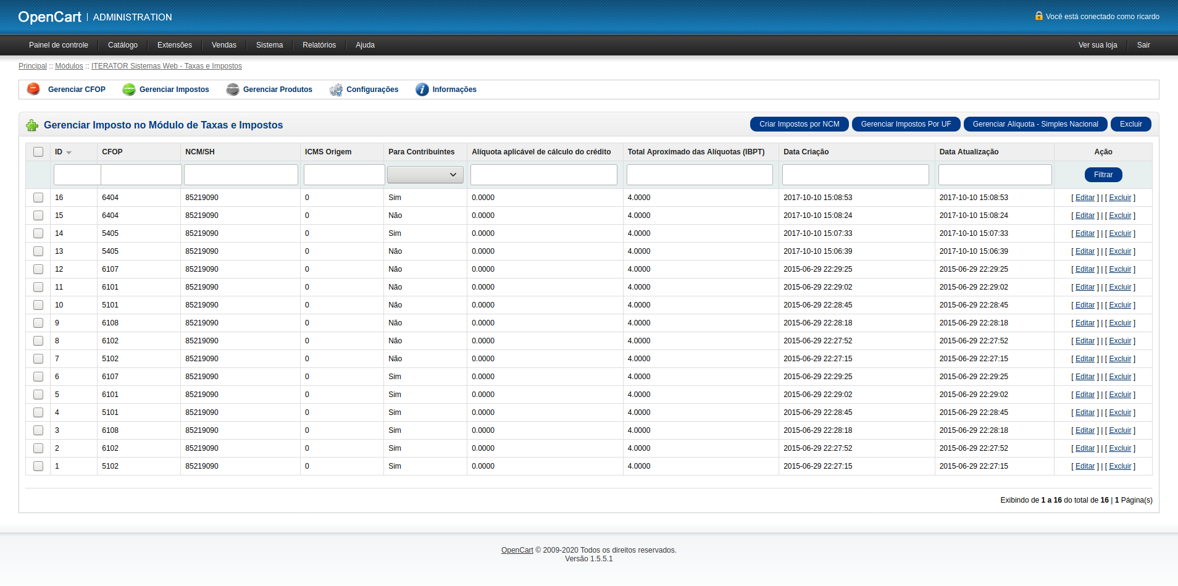Select the checkbox for row ID 14
Viewport: 1178px width, 586px height.
click(x=38, y=233)
